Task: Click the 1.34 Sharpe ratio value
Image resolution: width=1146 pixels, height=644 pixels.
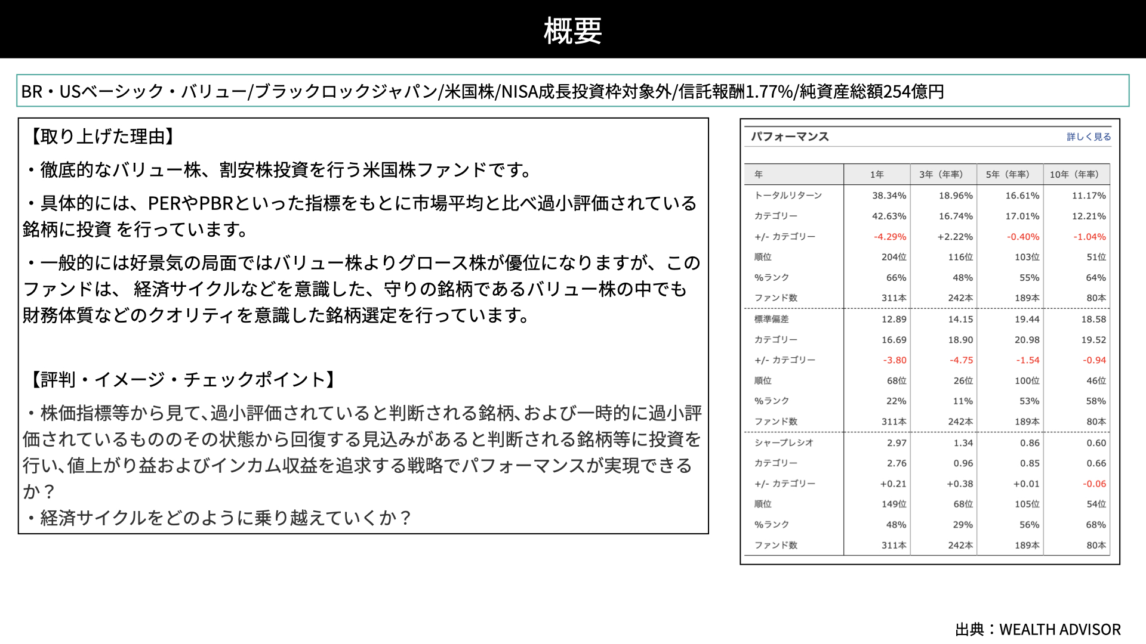Action: click(x=963, y=442)
